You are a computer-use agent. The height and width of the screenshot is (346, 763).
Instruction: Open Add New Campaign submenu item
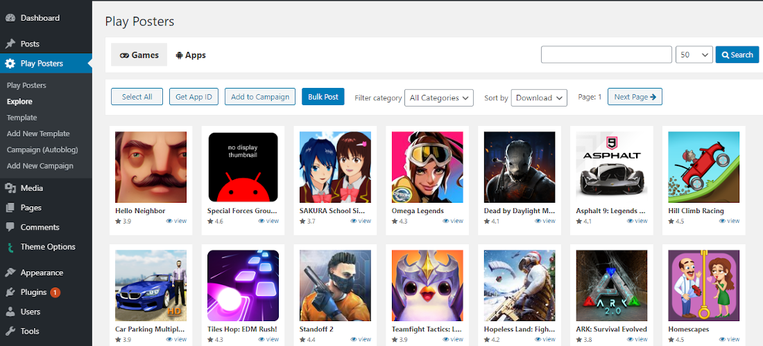point(40,165)
